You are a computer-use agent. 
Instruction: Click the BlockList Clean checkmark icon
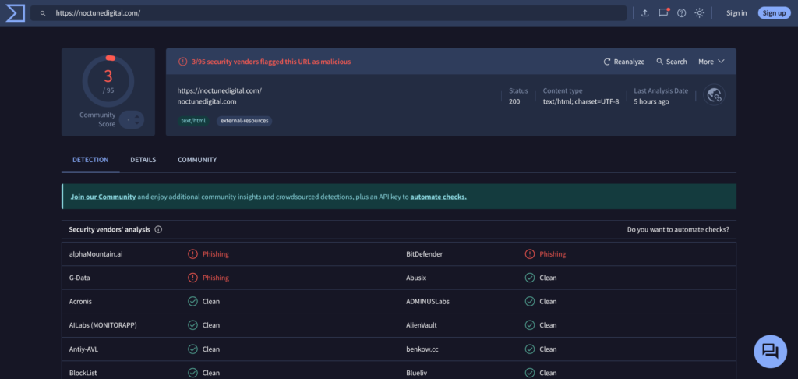(192, 373)
